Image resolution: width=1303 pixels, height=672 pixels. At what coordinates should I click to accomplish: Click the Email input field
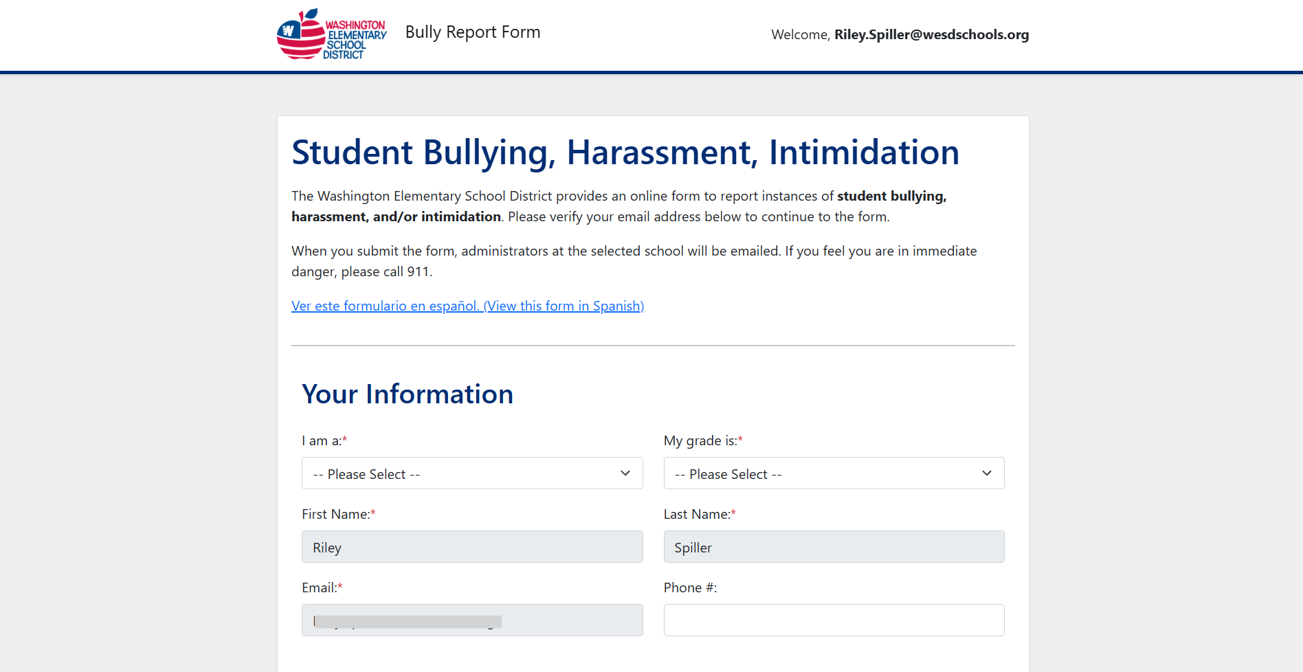tap(472, 620)
